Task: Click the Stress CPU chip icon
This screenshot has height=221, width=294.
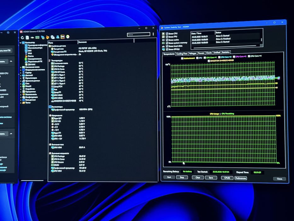Action: [x=163, y=34]
